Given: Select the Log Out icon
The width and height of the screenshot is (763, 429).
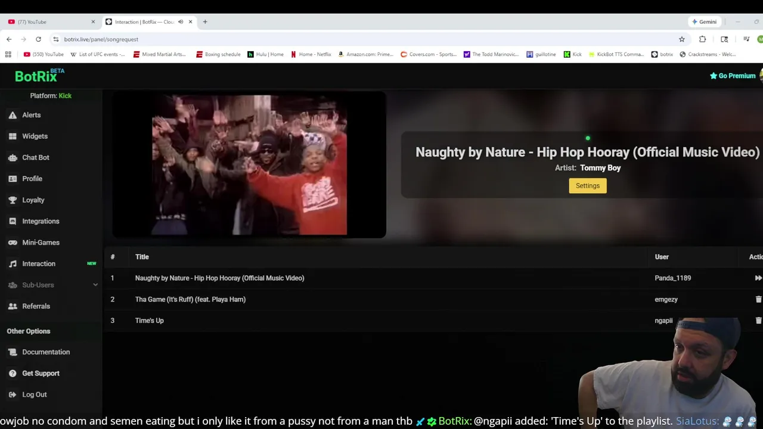Looking at the screenshot, I should click(13, 394).
